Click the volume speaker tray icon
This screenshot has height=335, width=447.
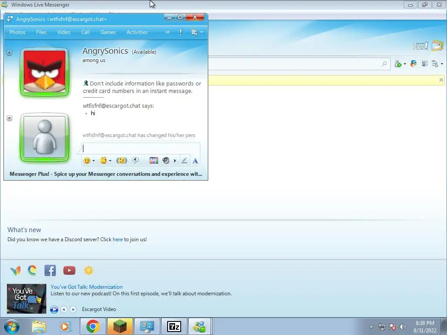click(403, 327)
